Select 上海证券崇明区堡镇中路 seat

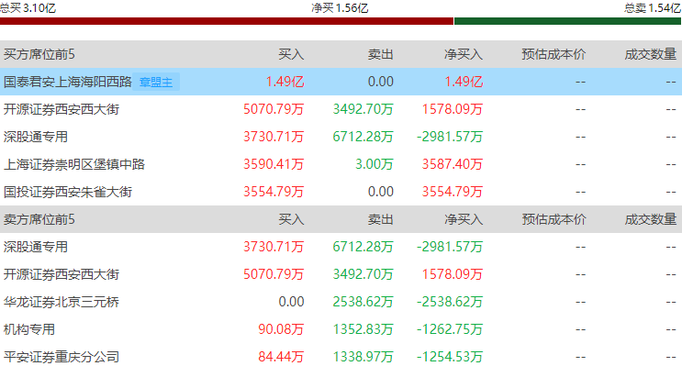(x=74, y=164)
